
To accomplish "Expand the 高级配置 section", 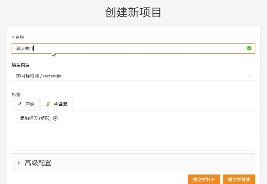I will 133,163.
